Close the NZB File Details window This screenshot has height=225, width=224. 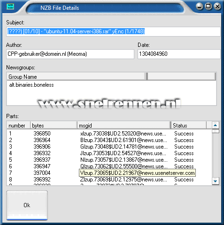(x=217, y=7)
